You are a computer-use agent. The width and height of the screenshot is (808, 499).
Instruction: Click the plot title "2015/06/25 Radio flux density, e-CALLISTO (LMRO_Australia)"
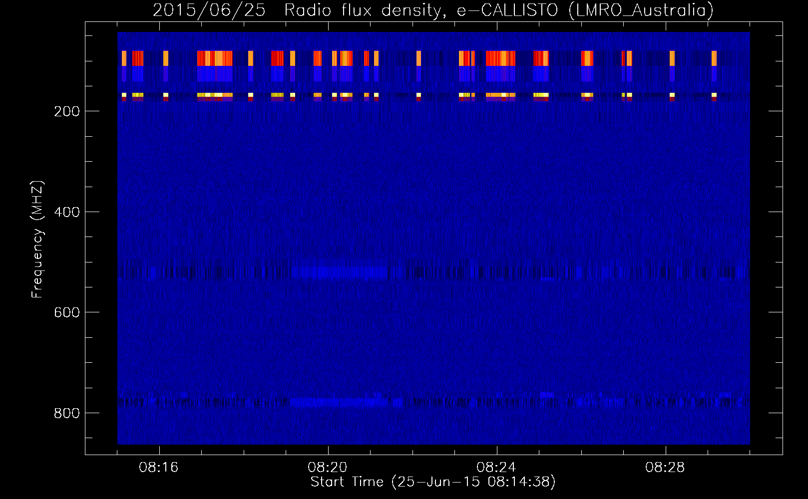pyautogui.click(x=433, y=10)
